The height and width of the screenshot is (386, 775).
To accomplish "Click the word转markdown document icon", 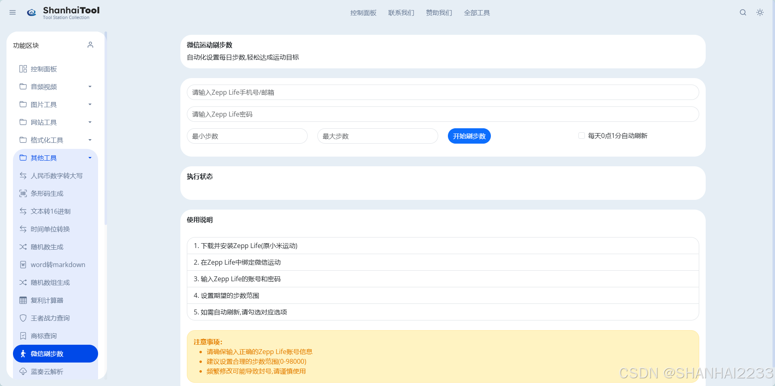I will [23, 265].
